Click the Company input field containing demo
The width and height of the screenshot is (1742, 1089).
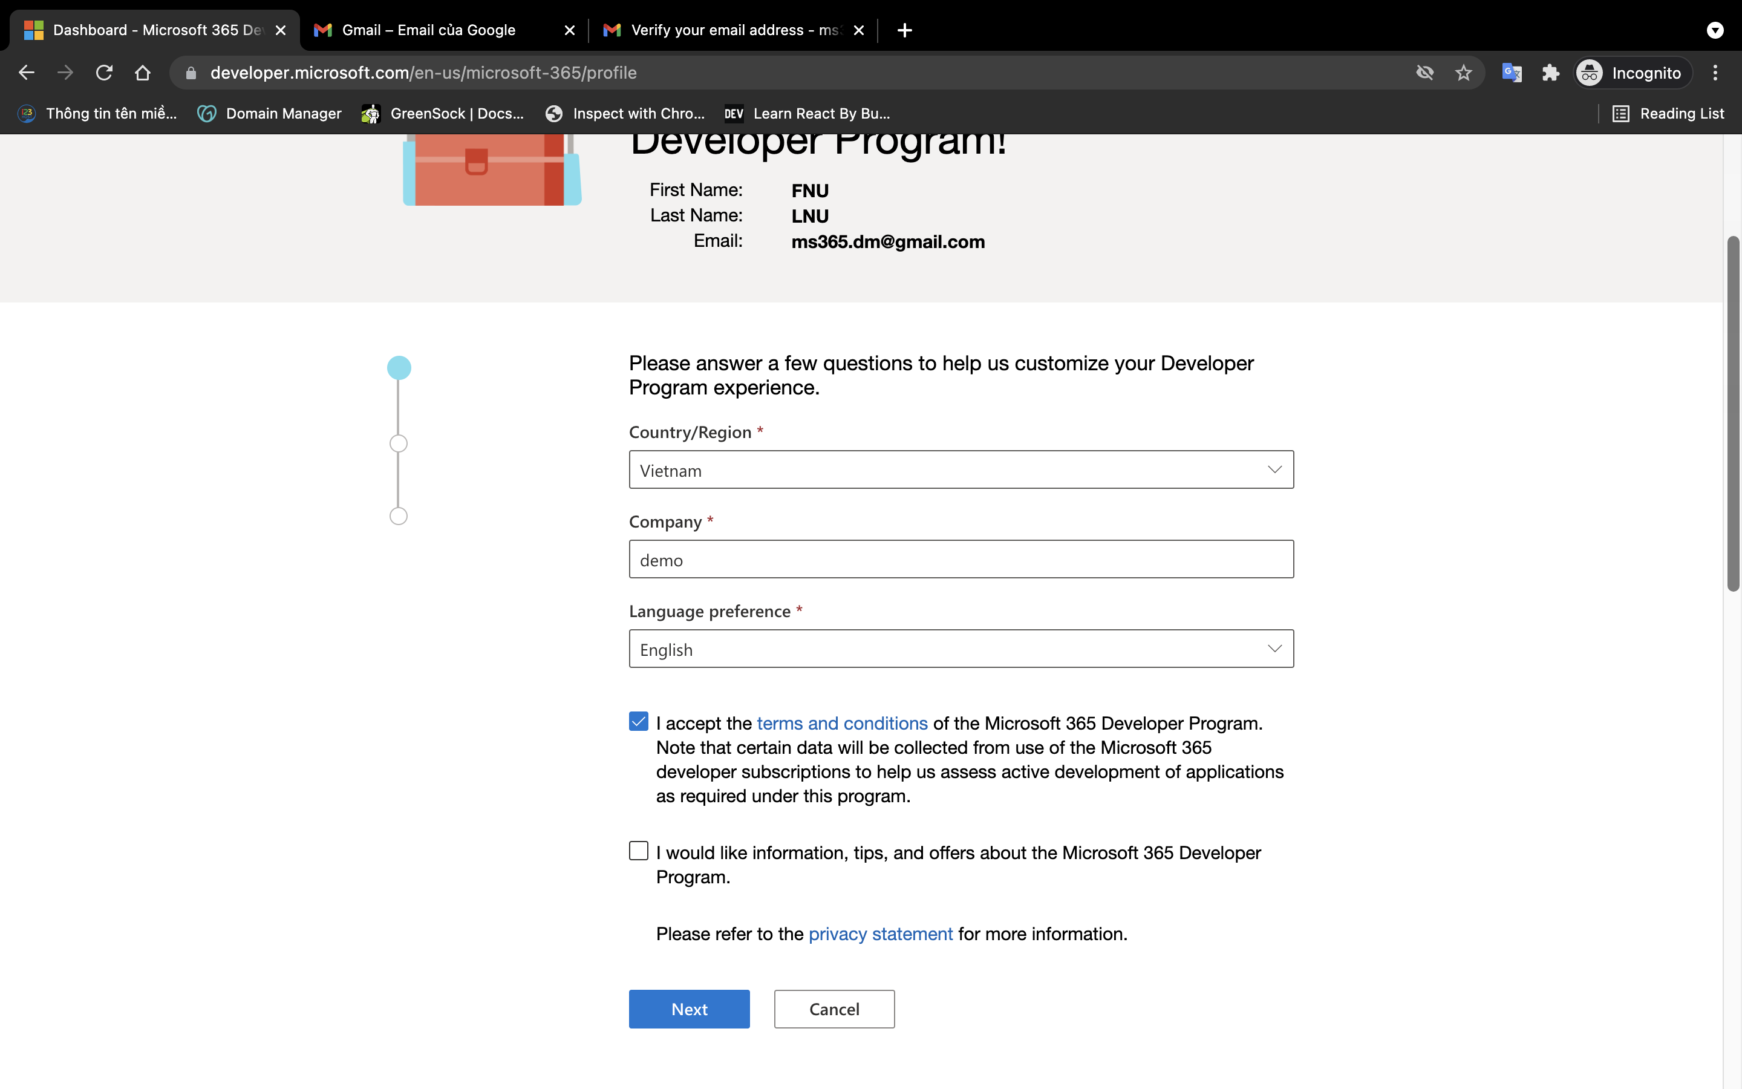[961, 559]
